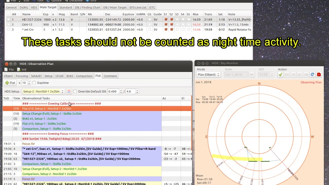Image resolution: width=329 pixels, height=185 pixels.
Task: Open the General tab in main window
Action: click(11, 7)
